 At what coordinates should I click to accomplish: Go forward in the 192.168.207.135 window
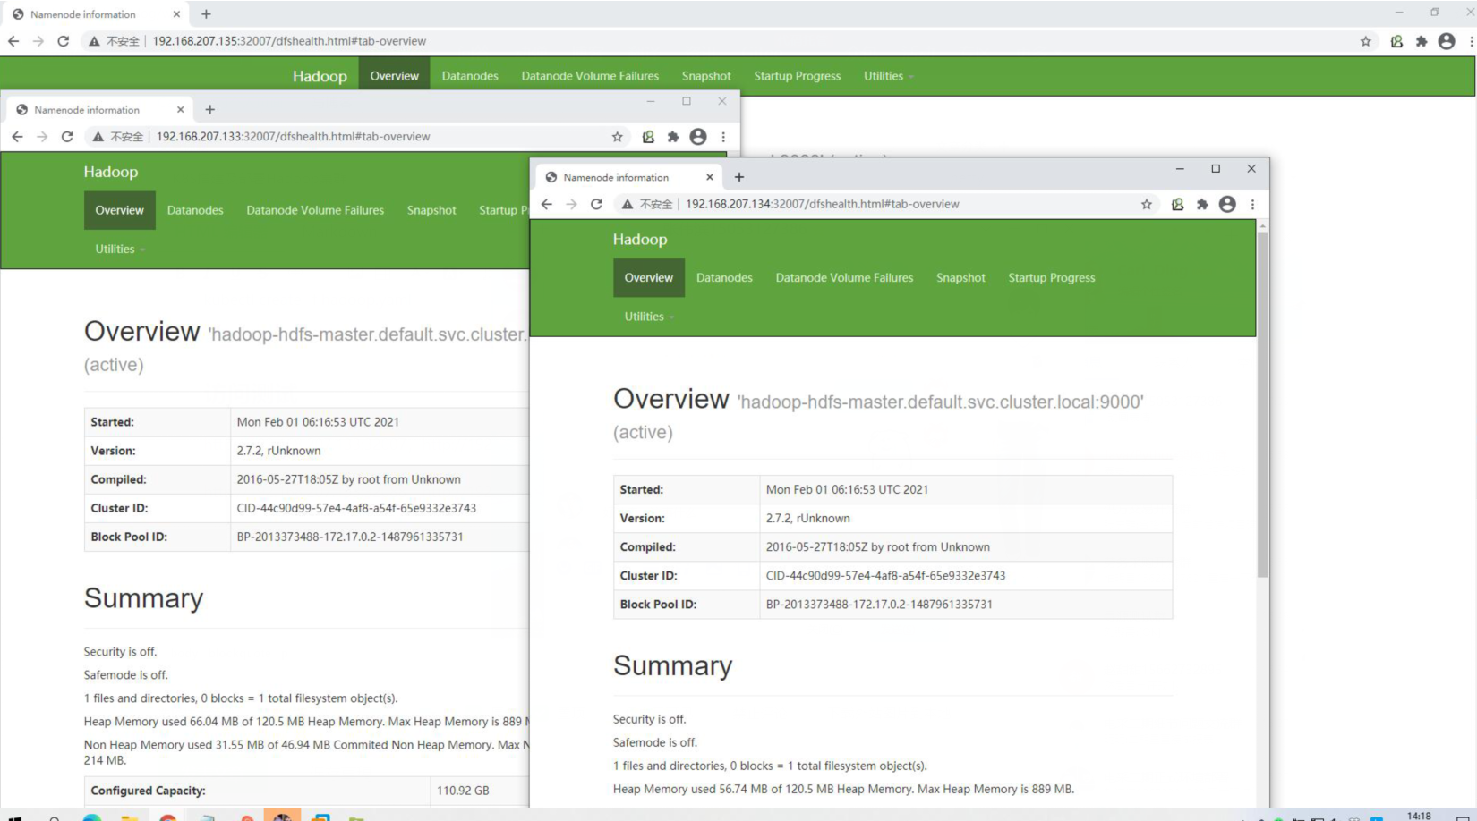38,41
